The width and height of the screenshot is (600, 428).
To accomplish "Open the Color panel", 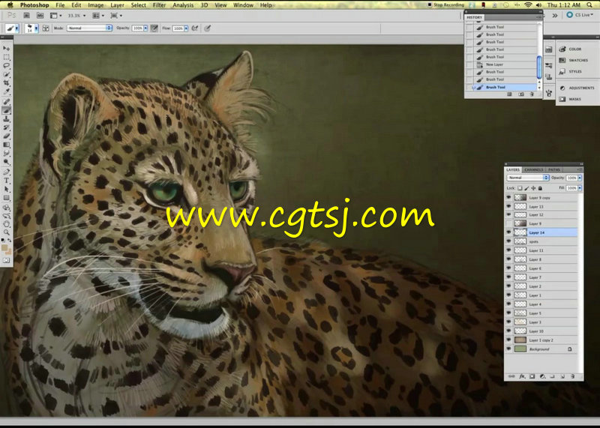I will tap(571, 49).
